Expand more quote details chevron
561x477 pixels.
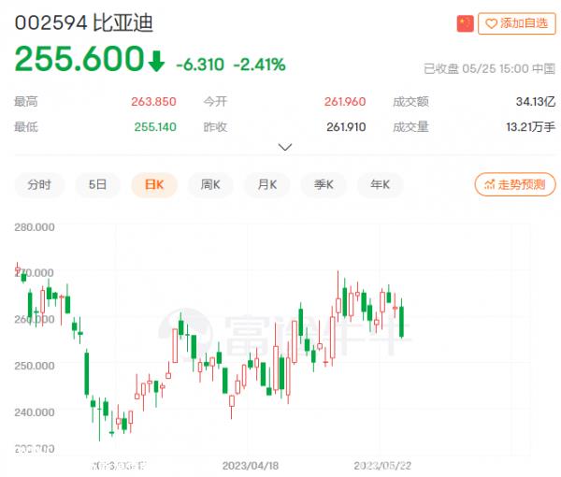[285, 147]
